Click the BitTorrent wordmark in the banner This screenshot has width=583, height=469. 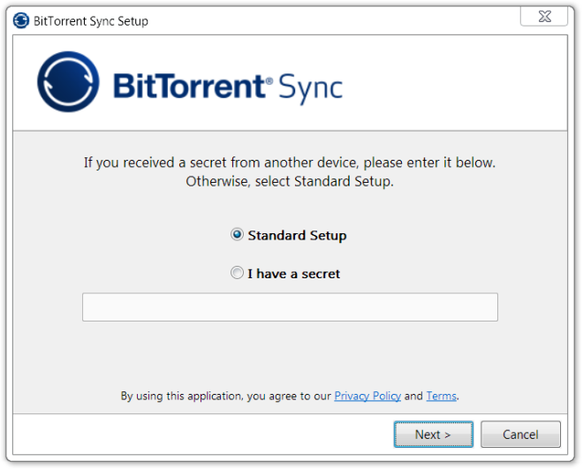189,86
